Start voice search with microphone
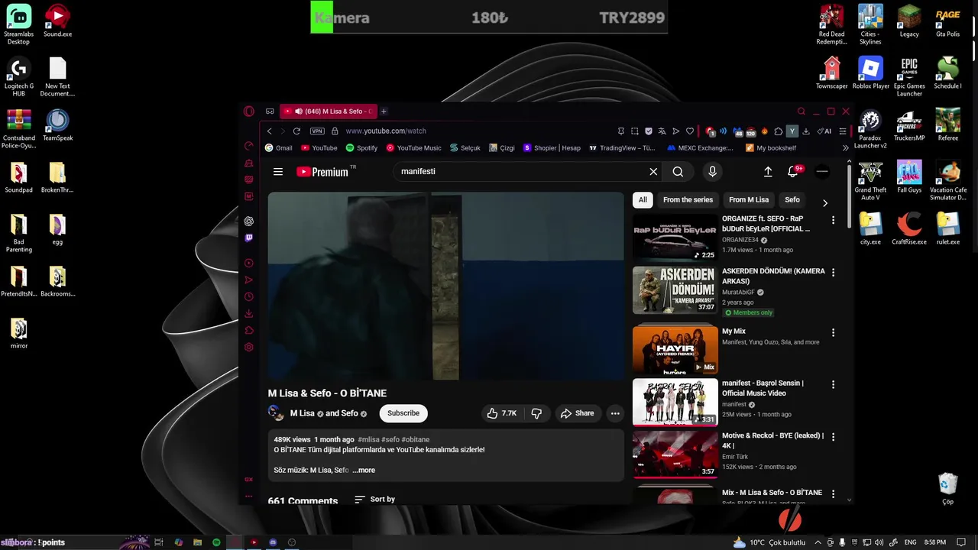 click(712, 172)
